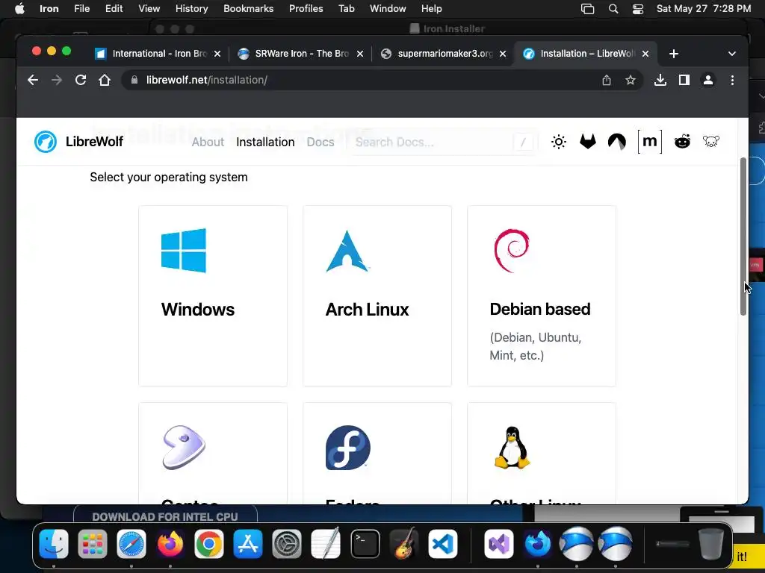Reload the page with the refresh icon

tap(81, 80)
